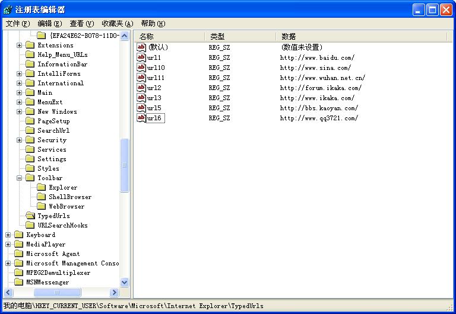Click the data http://www.wuhan.net.cn/
This screenshot has height=314, width=456.
(x=322, y=78)
